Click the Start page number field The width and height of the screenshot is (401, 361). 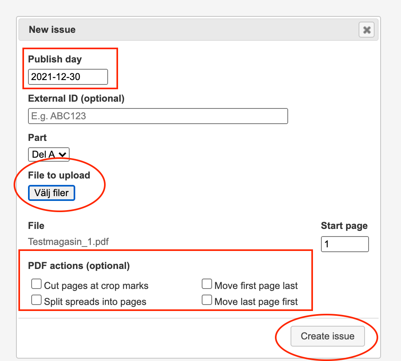pos(344,244)
